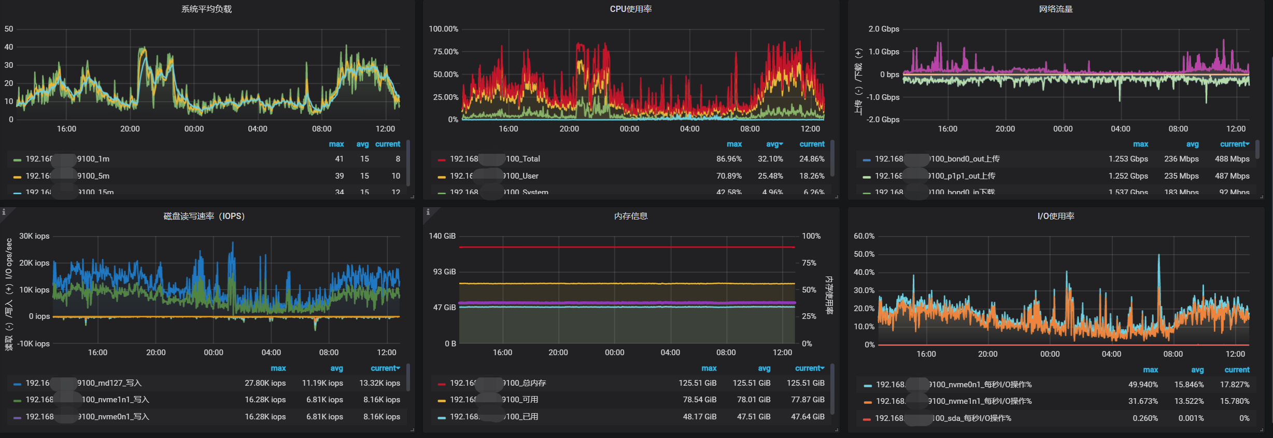Click the CPU legend vertical scrollbar

click(x=832, y=158)
